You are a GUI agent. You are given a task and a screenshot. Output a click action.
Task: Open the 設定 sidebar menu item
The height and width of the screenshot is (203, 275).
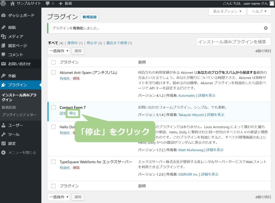pyautogui.click(x=12, y=143)
